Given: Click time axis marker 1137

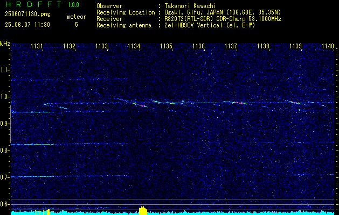Looking at the screenshot, I should coord(231,46).
